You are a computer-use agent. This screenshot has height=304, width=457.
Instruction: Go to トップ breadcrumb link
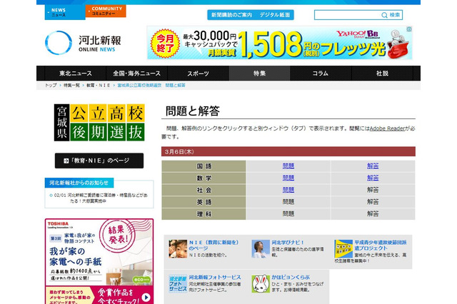(51, 86)
